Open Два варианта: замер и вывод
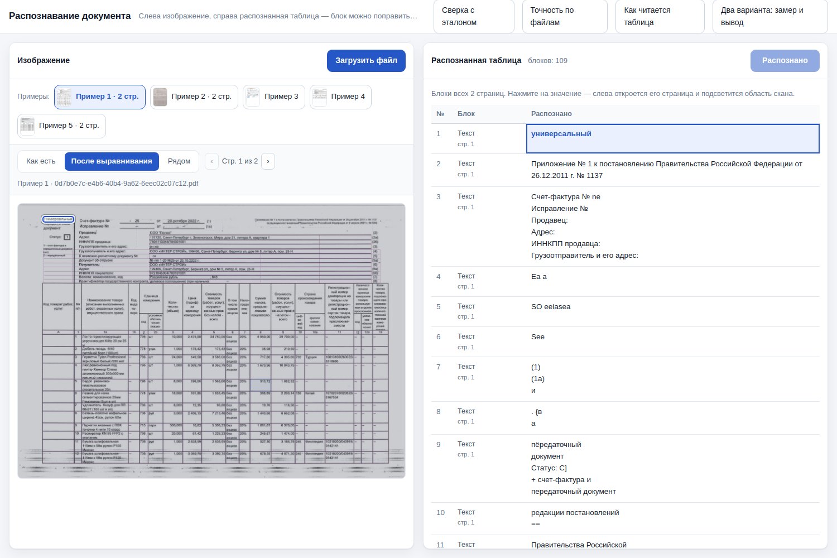The image size is (837, 558). (x=770, y=16)
